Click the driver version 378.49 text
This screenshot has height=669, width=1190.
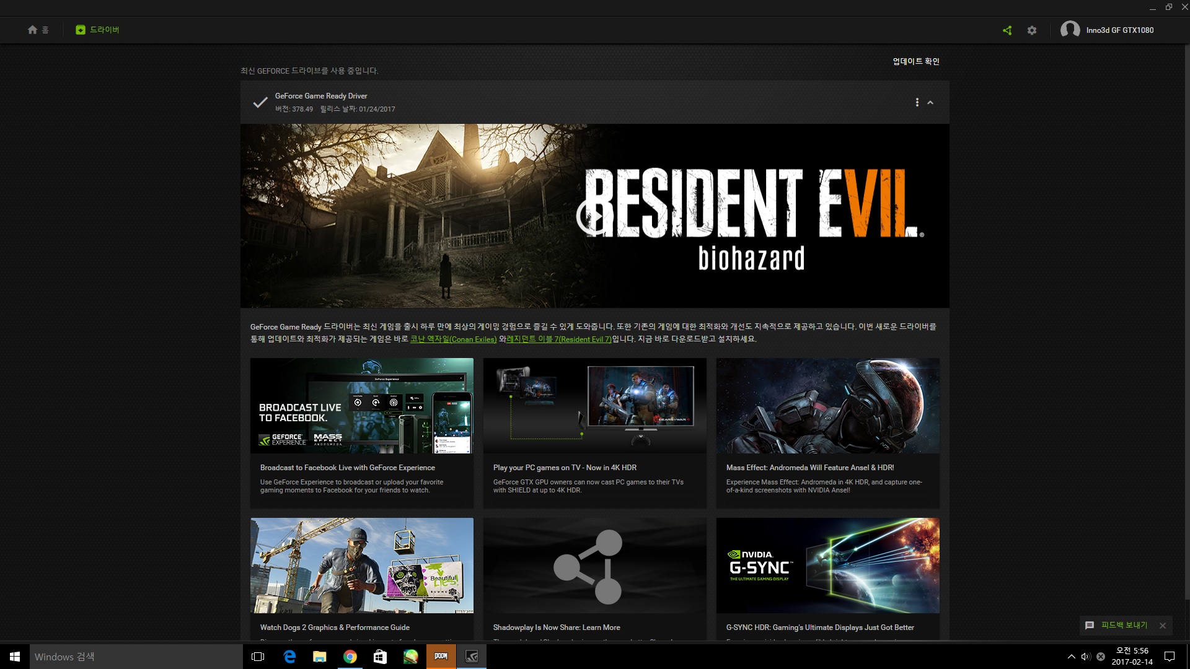(x=294, y=109)
